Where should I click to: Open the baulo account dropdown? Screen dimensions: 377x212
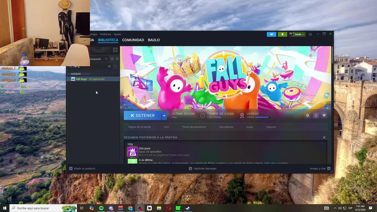[x=298, y=34]
